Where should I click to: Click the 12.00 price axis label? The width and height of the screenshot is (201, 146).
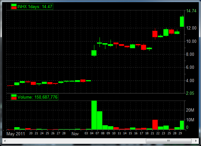191,28
